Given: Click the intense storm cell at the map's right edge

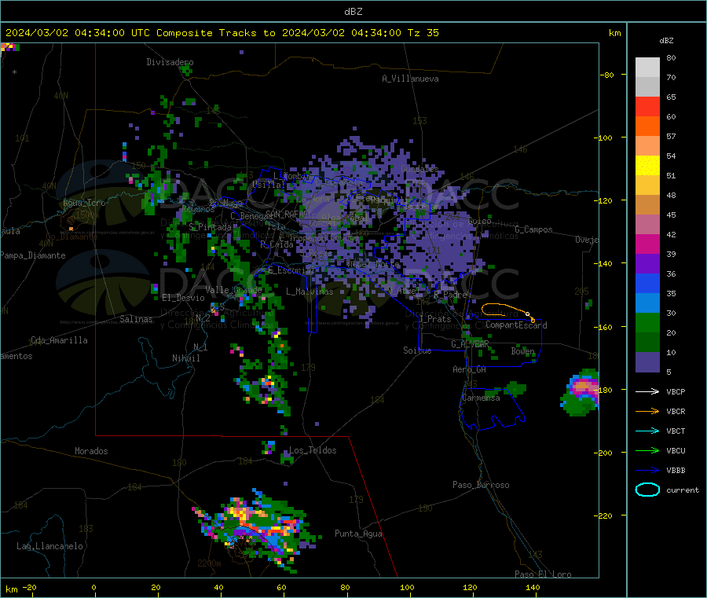Looking at the screenshot, I should (581, 392).
